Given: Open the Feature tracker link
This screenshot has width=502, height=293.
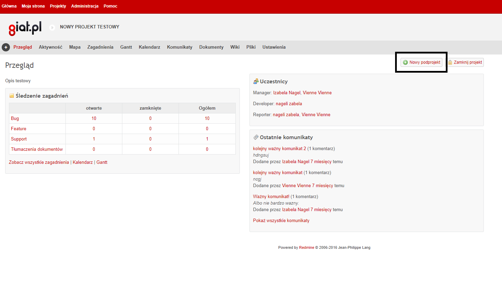Looking at the screenshot, I should pyautogui.click(x=19, y=129).
